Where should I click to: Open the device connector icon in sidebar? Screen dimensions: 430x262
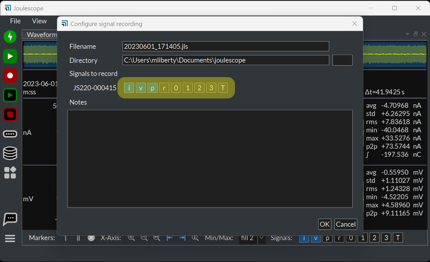10,134
